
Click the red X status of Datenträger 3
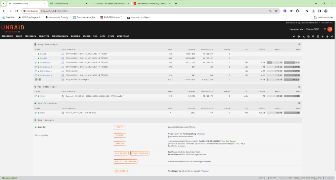tap(39, 71)
